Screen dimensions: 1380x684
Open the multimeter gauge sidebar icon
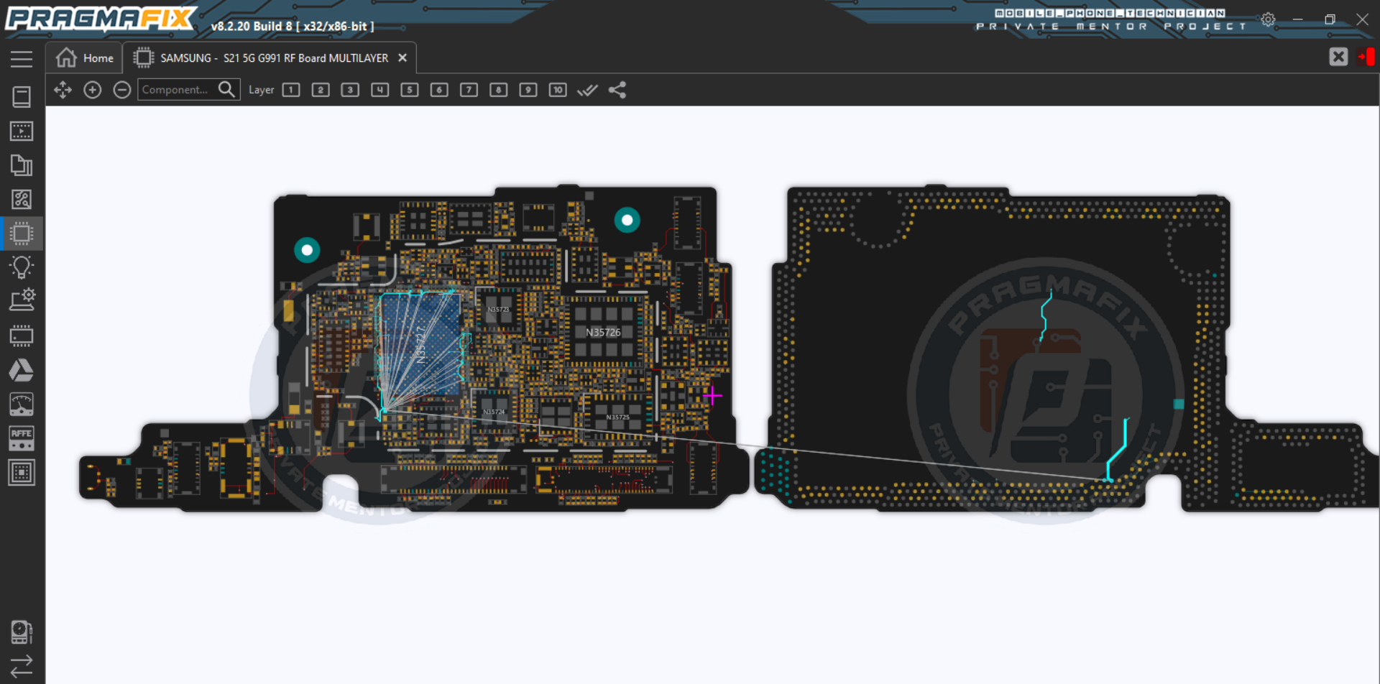[x=22, y=405]
